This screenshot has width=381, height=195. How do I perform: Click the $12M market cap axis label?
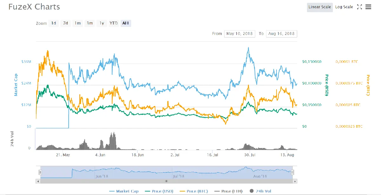coord(26,105)
